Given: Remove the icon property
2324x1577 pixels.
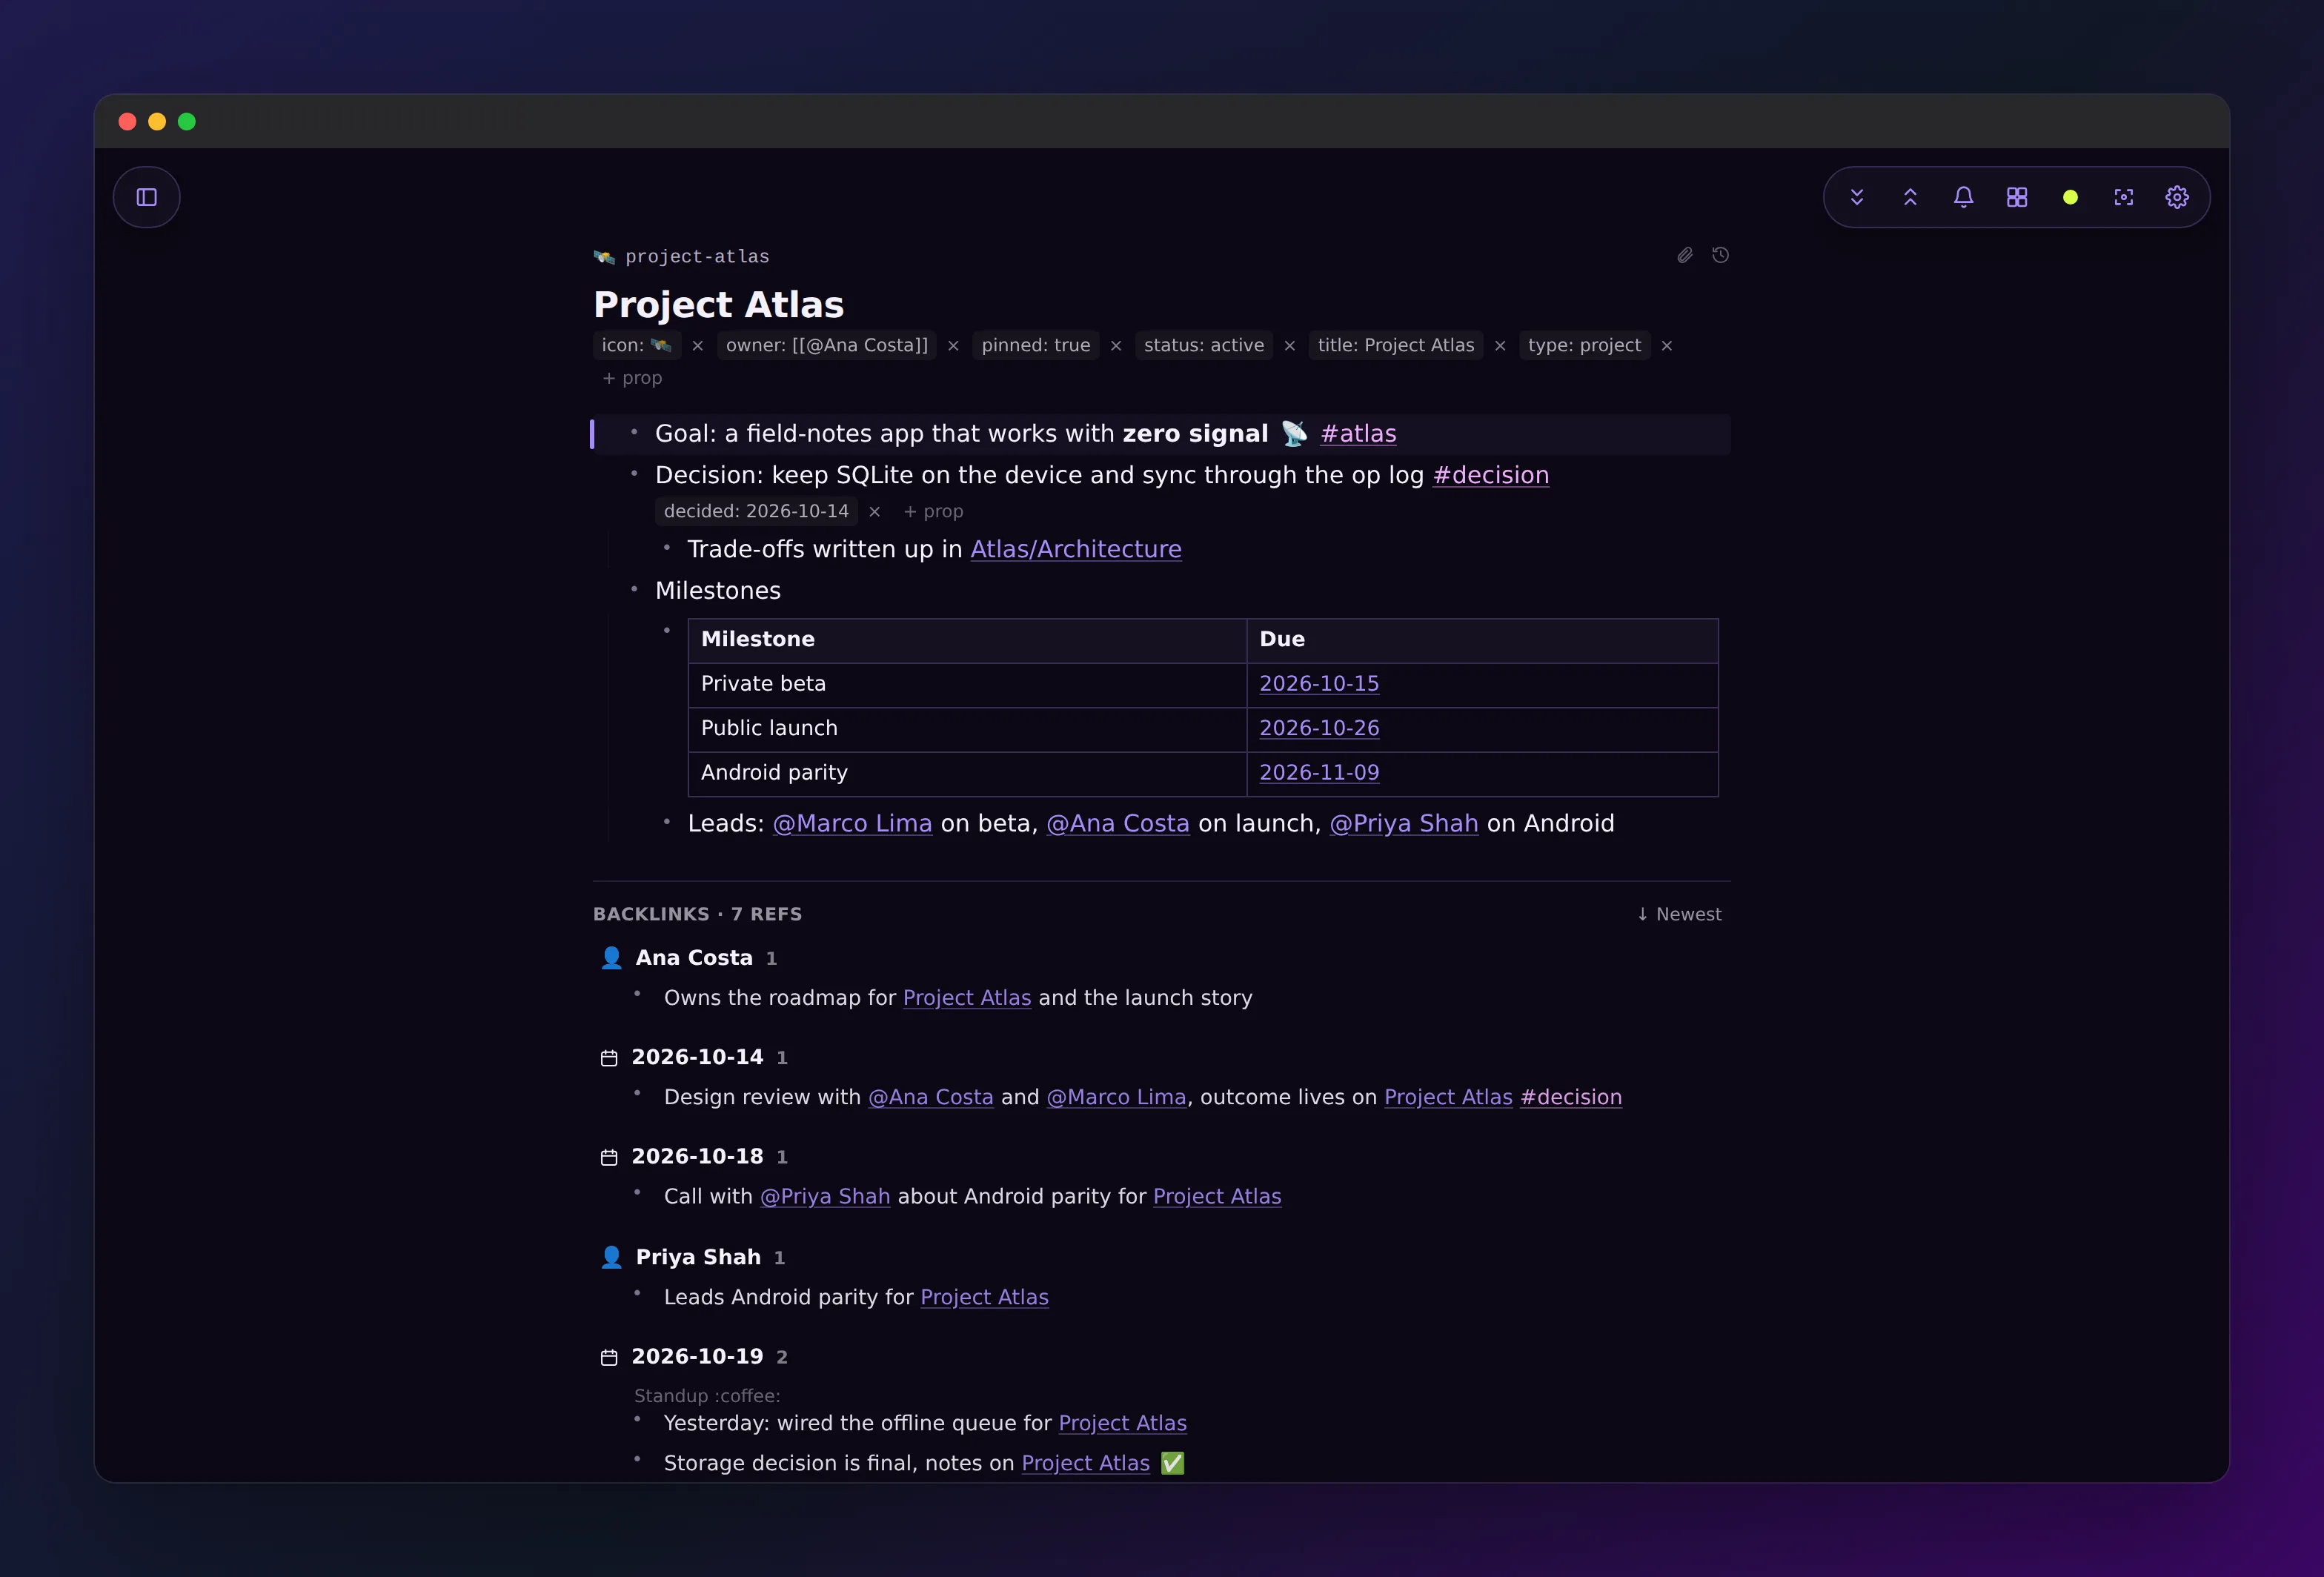Looking at the screenshot, I should point(698,346).
